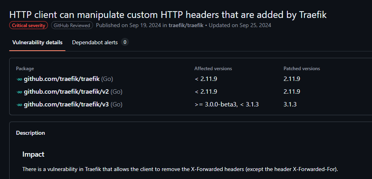This screenshot has width=372, height=179.
Task: Click the Critical severity label
Action: click(x=29, y=26)
